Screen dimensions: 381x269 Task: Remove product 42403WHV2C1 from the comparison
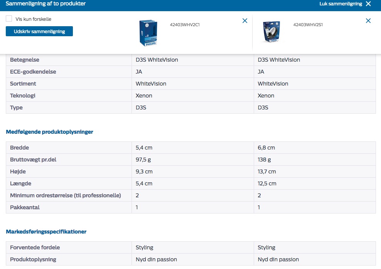pos(245,21)
